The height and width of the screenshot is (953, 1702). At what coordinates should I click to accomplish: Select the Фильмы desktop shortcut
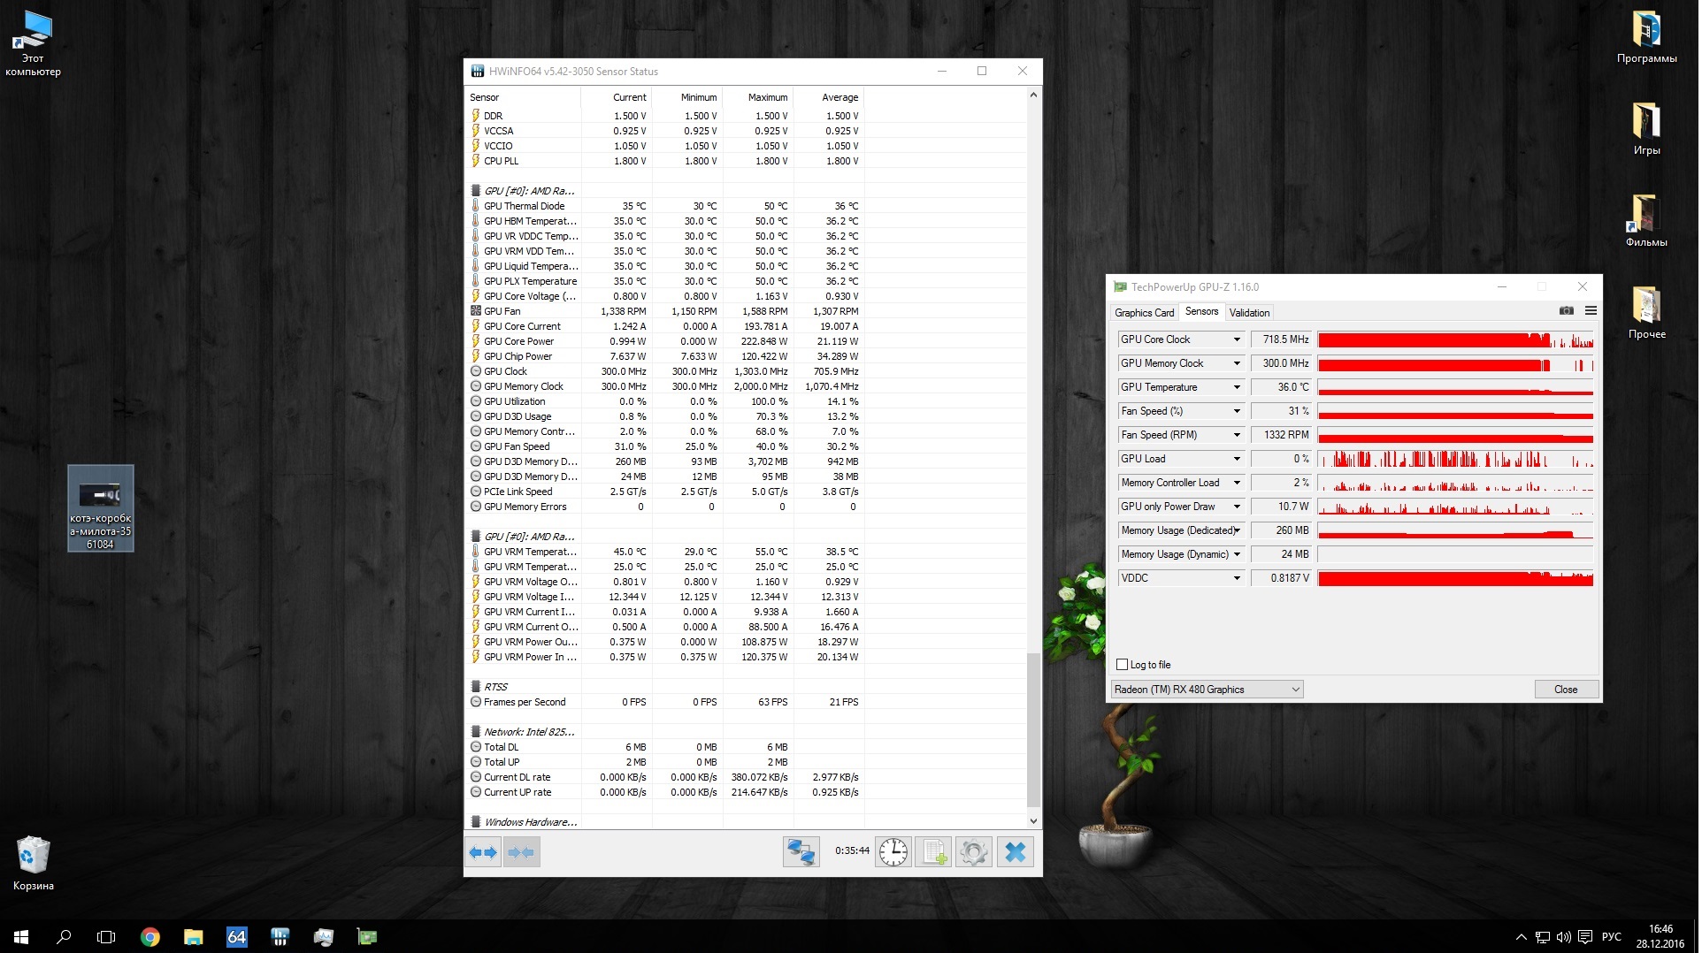tap(1647, 221)
